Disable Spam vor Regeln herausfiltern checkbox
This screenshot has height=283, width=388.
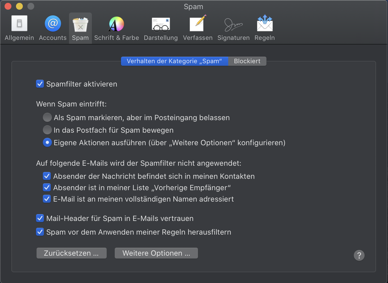coord(40,232)
